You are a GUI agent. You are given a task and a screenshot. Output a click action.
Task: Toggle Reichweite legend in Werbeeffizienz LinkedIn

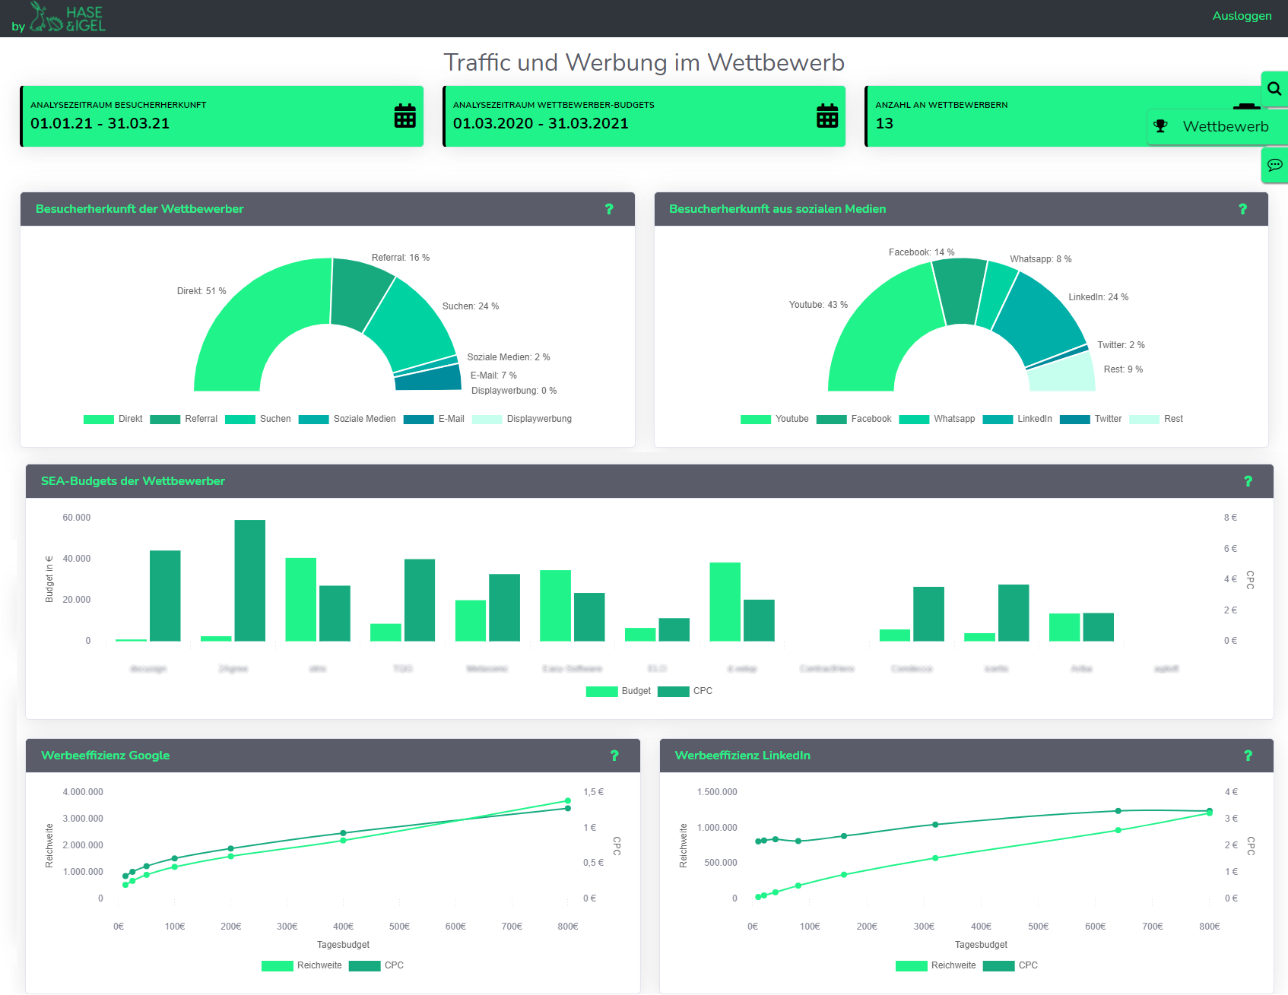click(x=936, y=965)
